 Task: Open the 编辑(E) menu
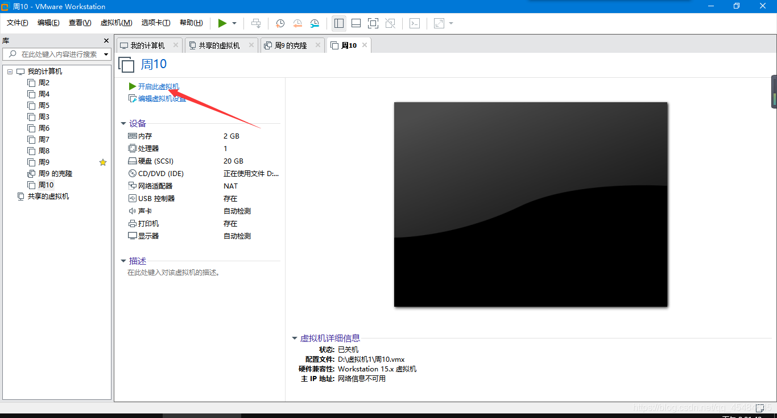48,23
